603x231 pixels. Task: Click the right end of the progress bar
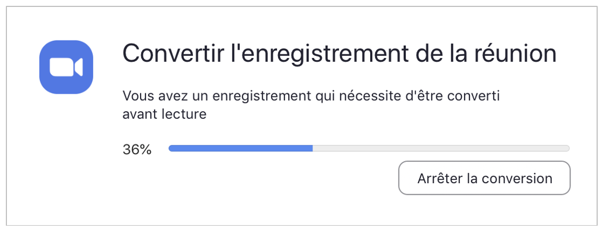pos(567,148)
